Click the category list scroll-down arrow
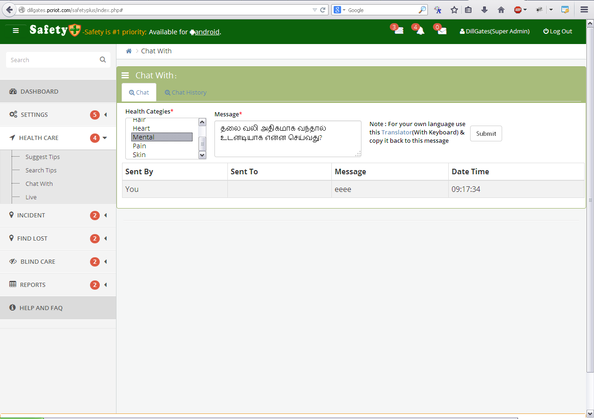The width and height of the screenshot is (594, 419). click(202, 155)
